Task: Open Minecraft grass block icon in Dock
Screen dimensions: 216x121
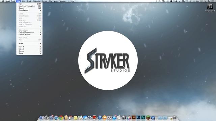Action: pyautogui.click(x=148, y=117)
